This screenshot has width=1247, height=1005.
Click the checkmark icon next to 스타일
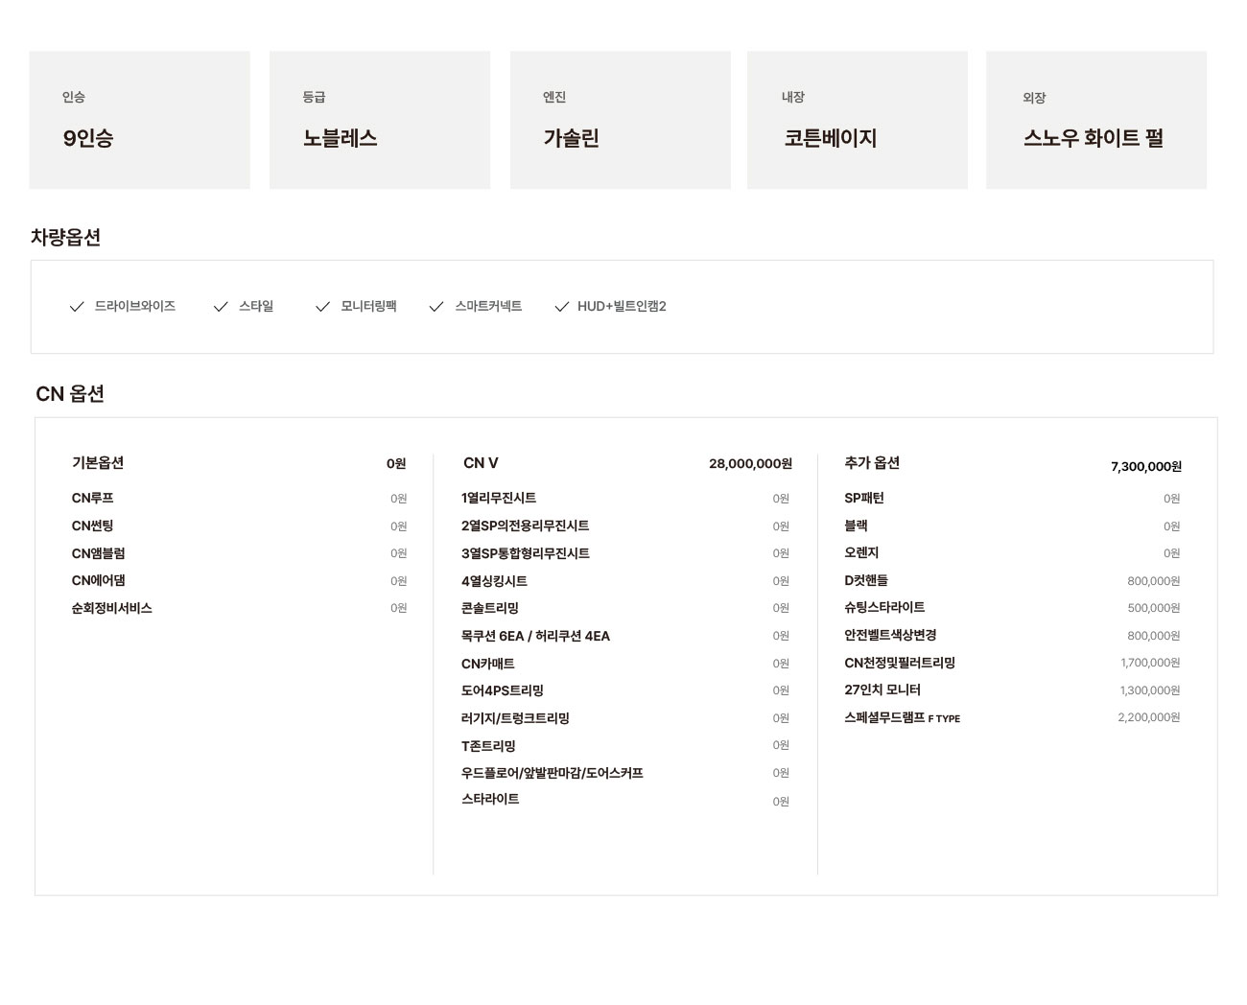tap(221, 307)
